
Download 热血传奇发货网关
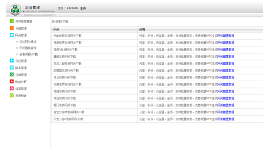[x=67, y=36]
